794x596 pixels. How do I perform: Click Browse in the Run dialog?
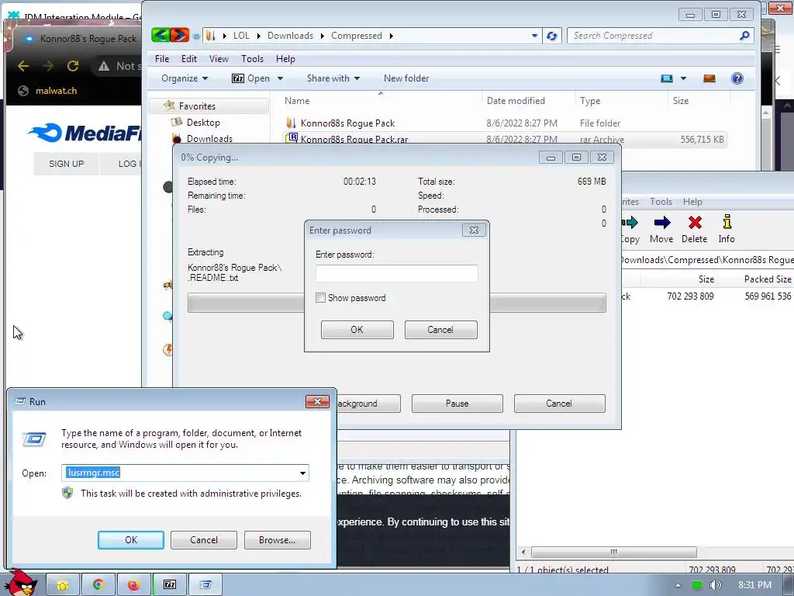pos(277,540)
